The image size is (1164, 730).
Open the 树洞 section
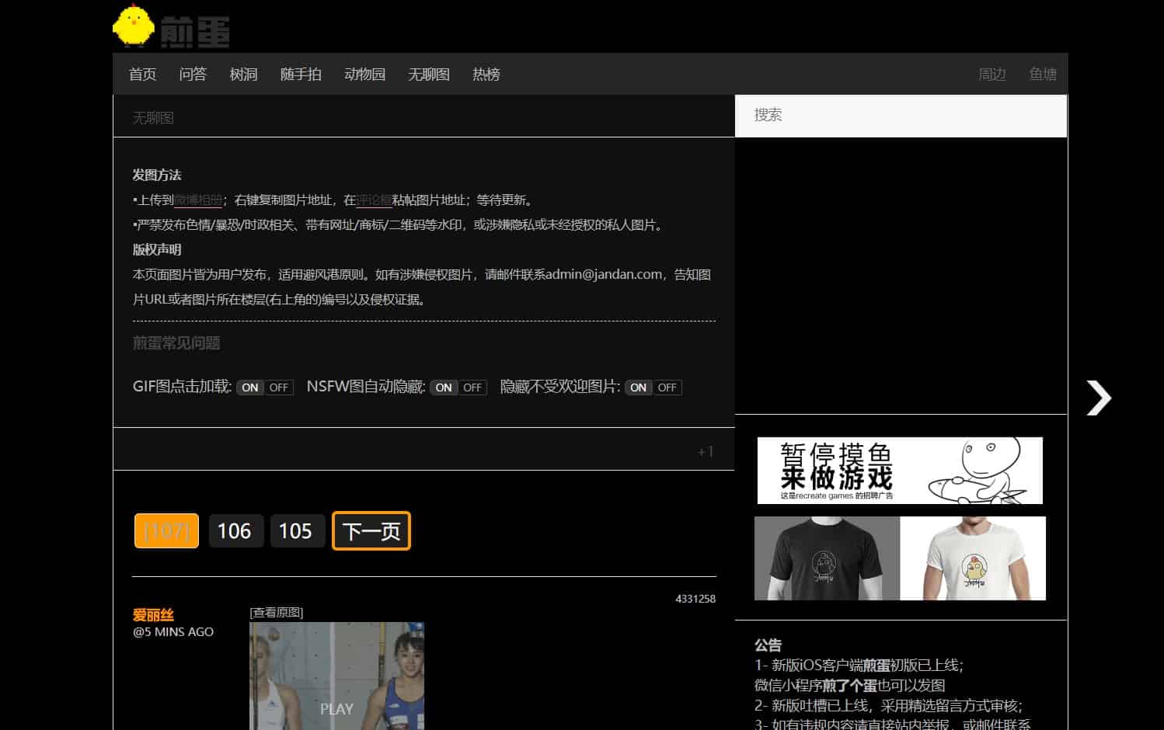pyautogui.click(x=244, y=75)
